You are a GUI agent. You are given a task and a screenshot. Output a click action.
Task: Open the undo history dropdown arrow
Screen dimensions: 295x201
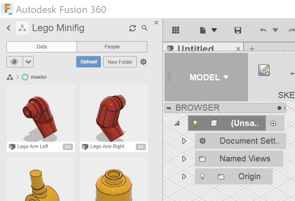(275, 30)
